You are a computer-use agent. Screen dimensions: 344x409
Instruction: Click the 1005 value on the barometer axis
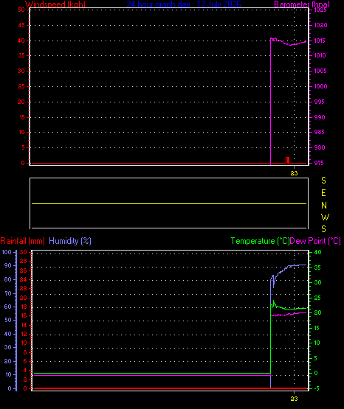click(320, 71)
